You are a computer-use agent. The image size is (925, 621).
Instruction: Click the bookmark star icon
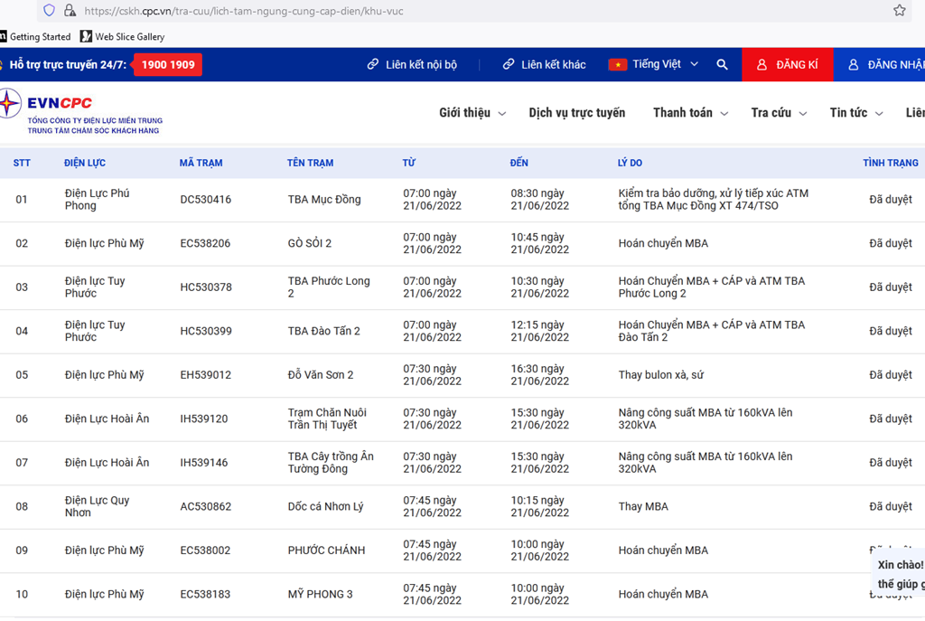coord(899,11)
